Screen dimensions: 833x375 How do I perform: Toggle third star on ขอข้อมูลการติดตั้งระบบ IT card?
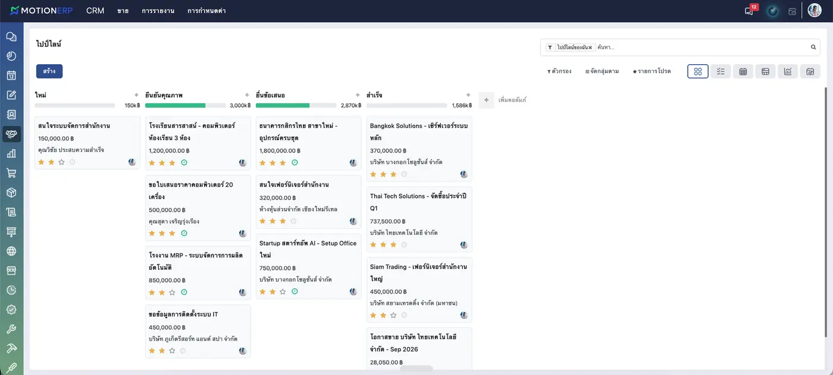pyautogui.click(x=172, y=351)
